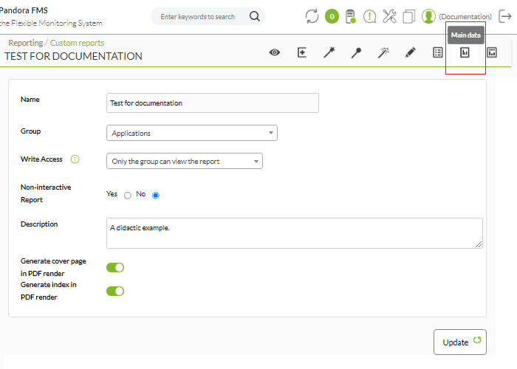Select Yes for Non-interactive Report
Viewport: 517px width, 369px height.
point(128,196)
